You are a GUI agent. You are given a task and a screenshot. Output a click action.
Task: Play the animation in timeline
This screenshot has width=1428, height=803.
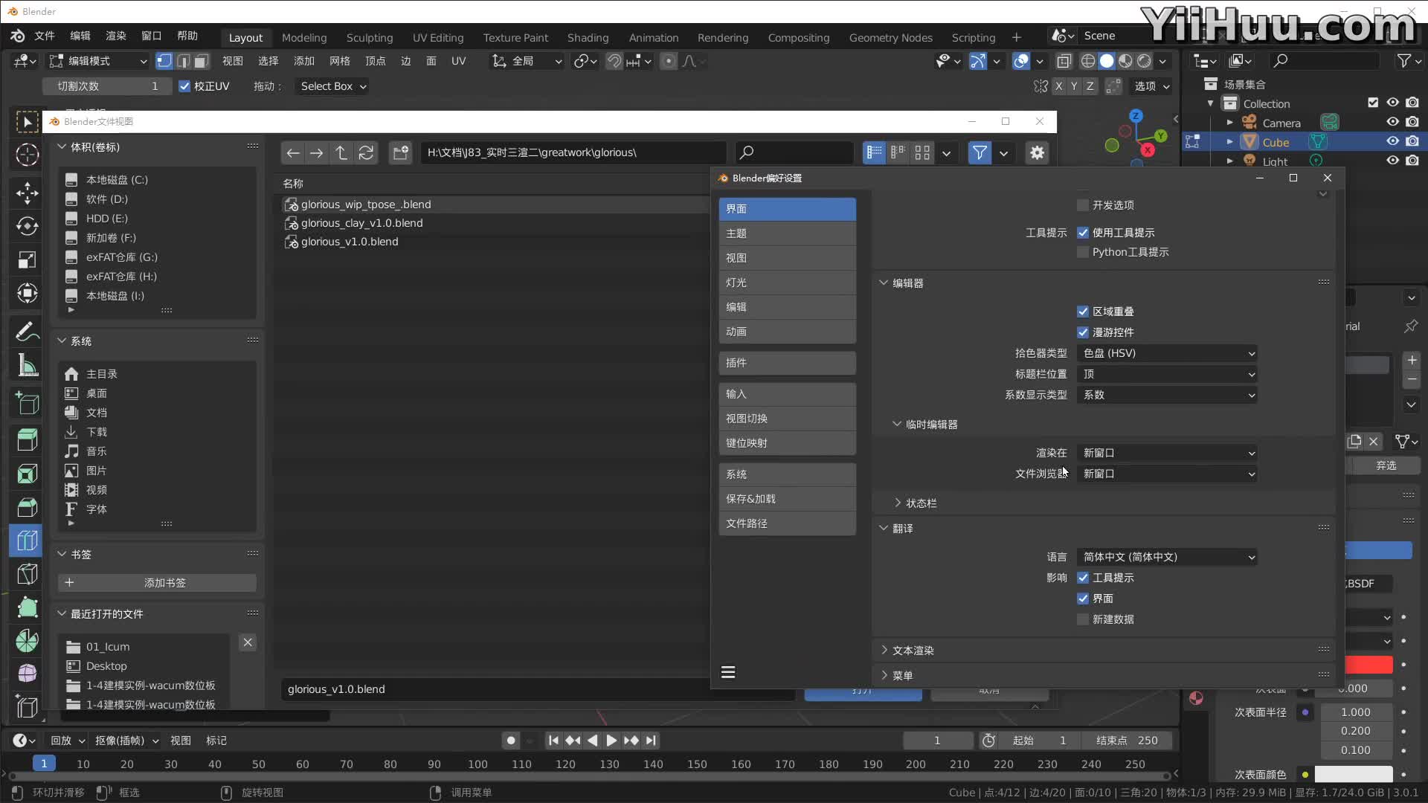611,741
